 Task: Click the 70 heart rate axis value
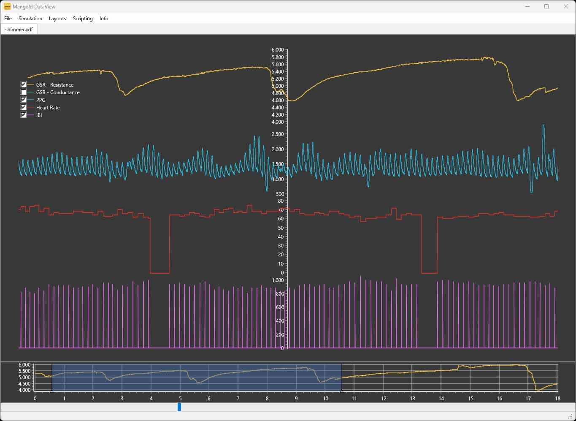(281, 210)
